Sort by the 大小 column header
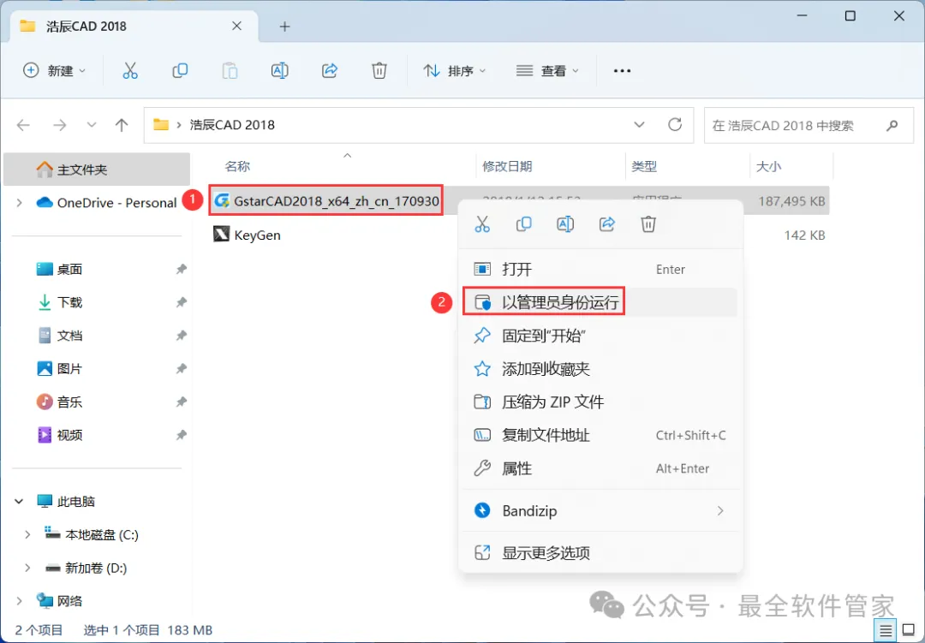The height and width of the screenshot is (643, 925). click(x=768, y=166)
